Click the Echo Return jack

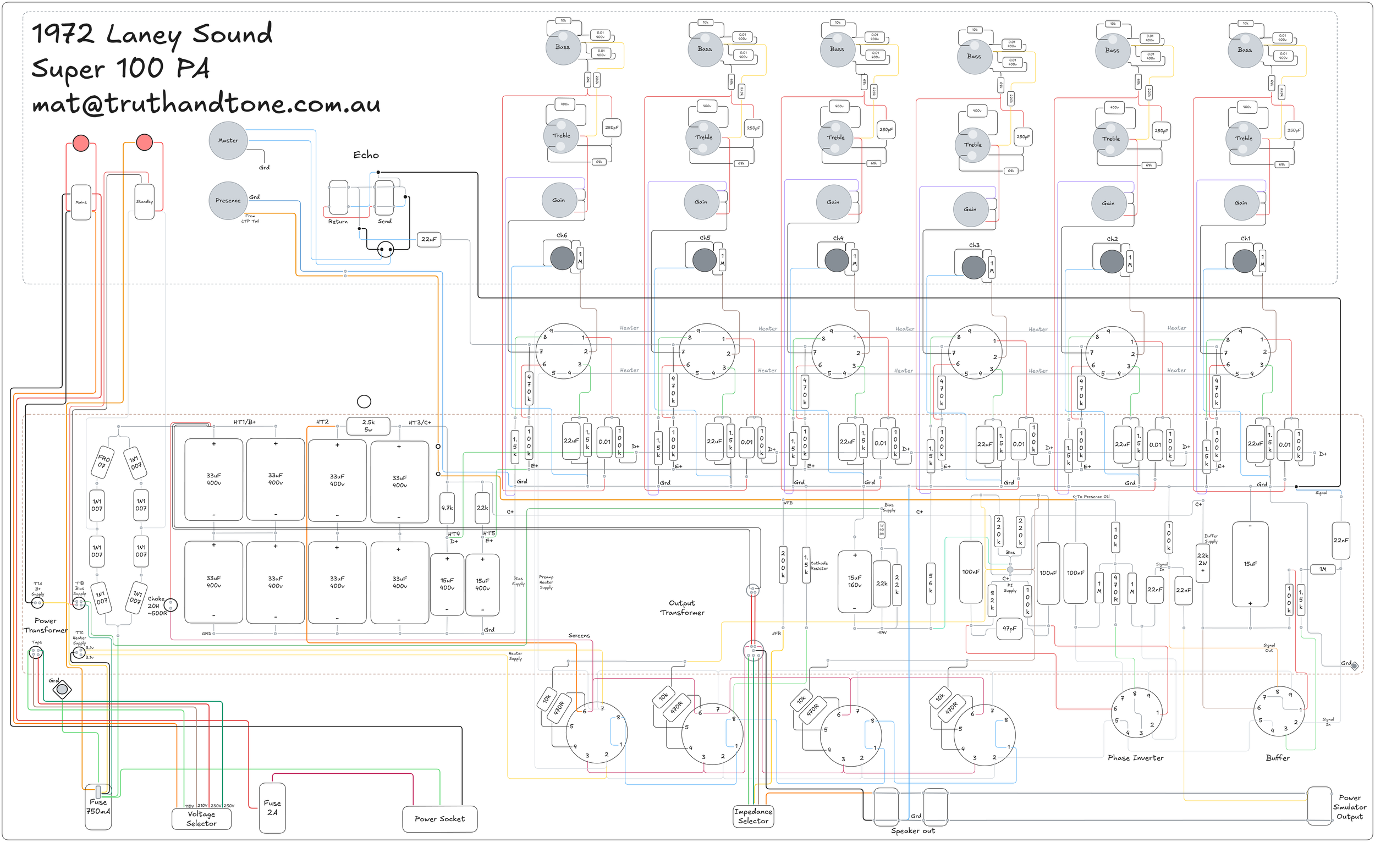click(339, 197)
